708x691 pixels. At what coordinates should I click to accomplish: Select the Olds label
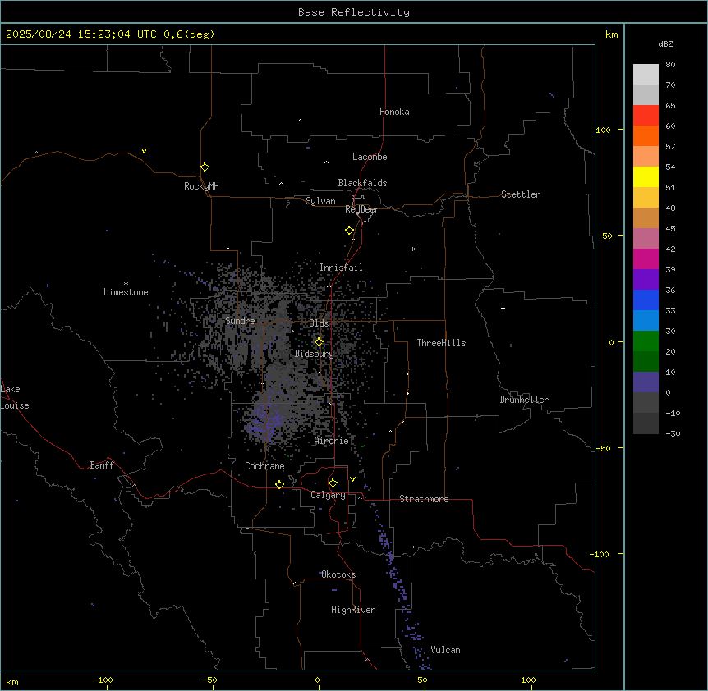point(319,323)
